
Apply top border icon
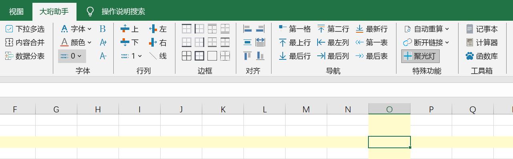click(x=187, y=29)
